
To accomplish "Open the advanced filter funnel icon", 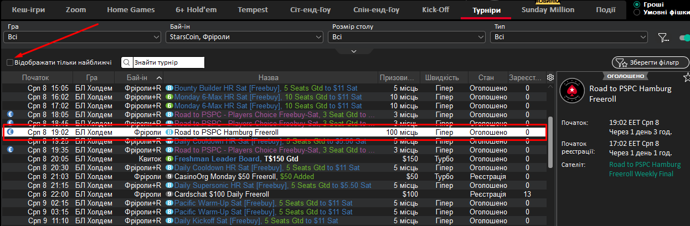I will 663,38.
